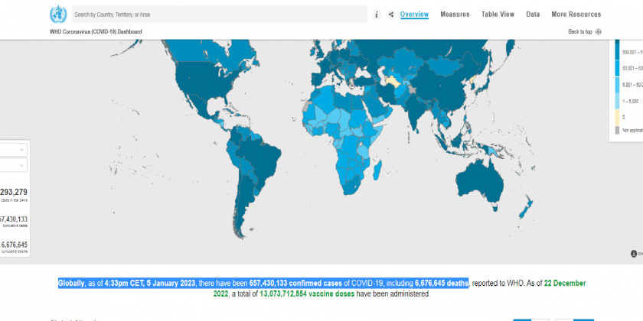The image size is (643, 321).
Task: Switch to the Overview tab
Action: pos(414,15)
